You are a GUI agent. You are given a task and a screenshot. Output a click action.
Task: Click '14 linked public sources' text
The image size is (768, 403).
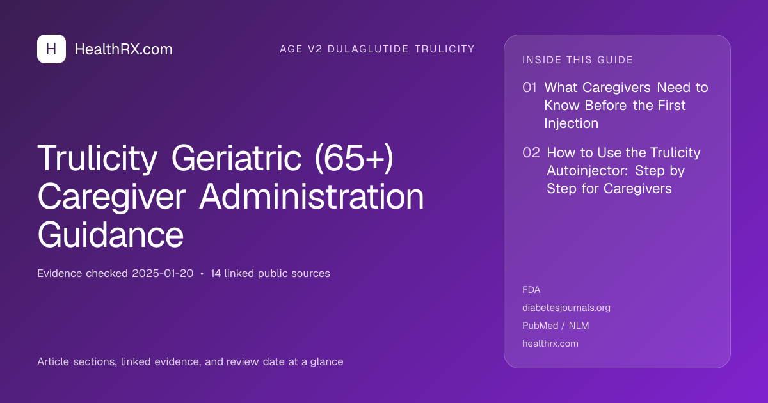click(270, 273)
